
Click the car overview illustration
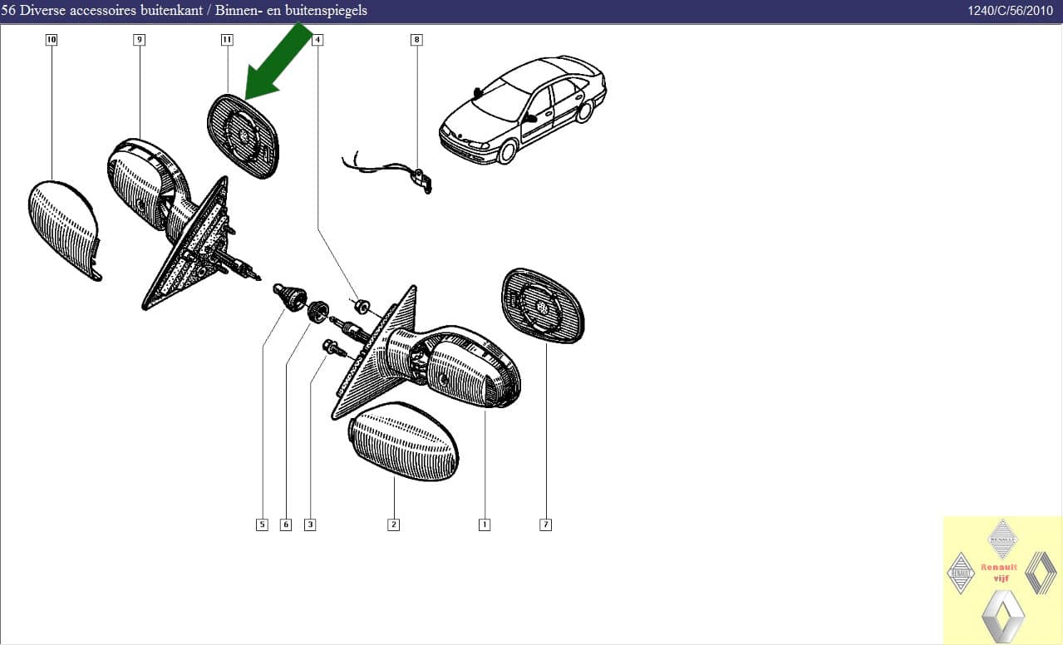524,108
